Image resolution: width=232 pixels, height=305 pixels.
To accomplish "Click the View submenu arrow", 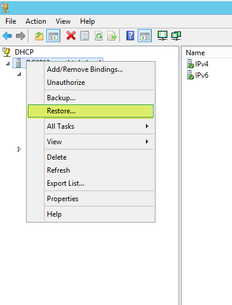I will point(147,142).
